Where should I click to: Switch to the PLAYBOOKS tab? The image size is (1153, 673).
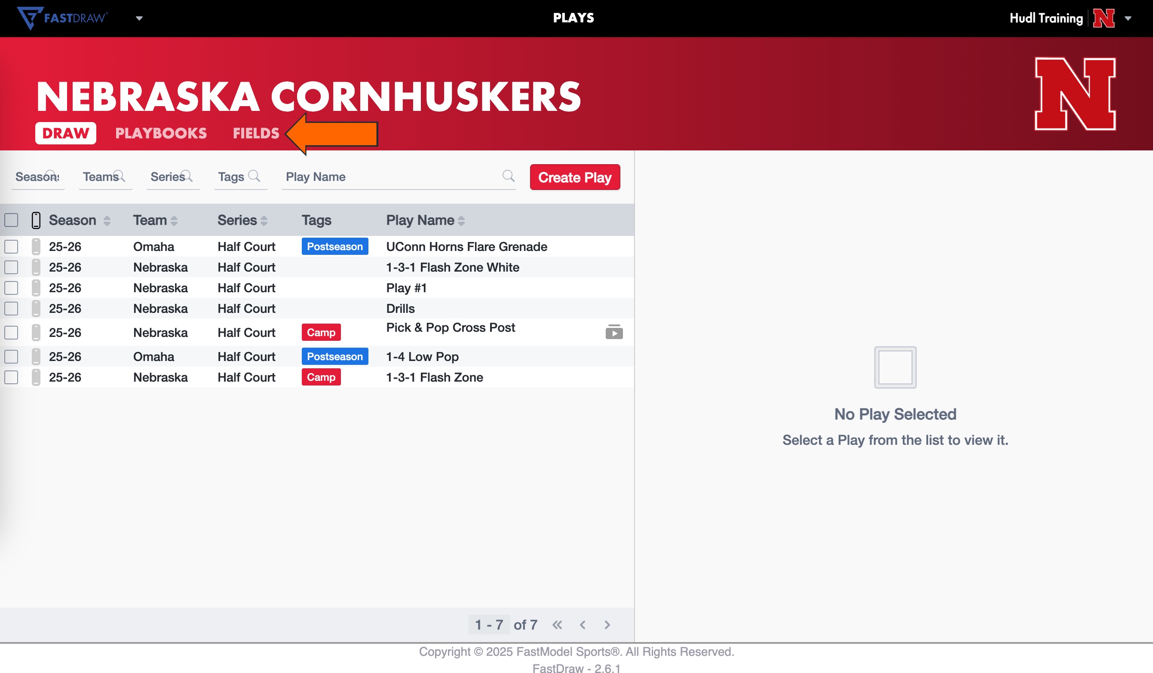click(x=161, y=133)
